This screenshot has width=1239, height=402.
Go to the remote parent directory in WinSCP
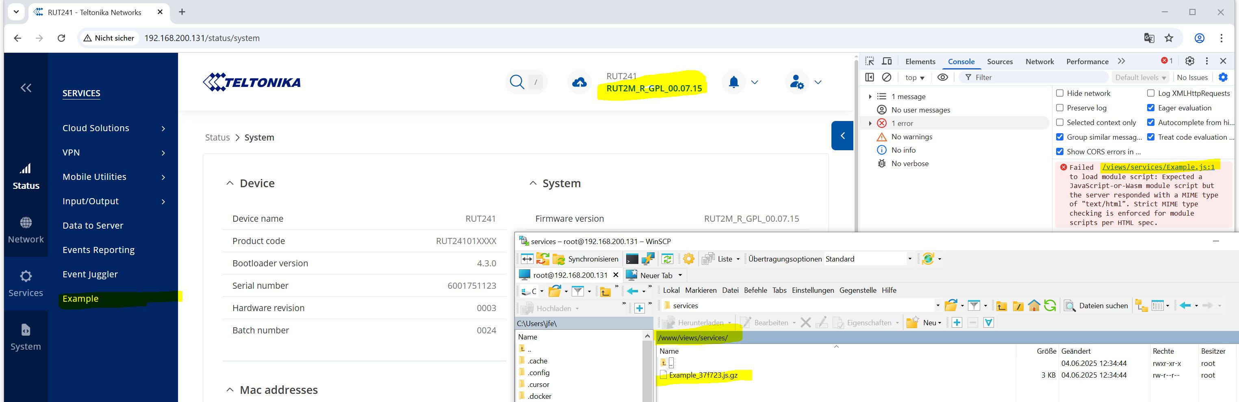[1001, 306]
